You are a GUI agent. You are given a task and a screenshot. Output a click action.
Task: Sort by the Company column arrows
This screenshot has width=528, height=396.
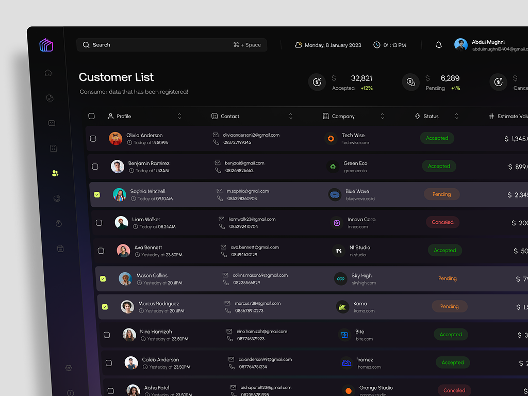(x=382, y=116)
